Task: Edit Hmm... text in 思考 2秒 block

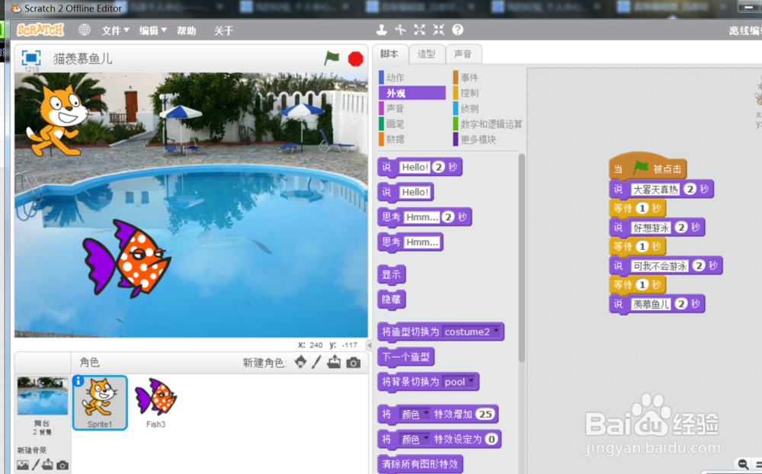Action: [421, 217]
